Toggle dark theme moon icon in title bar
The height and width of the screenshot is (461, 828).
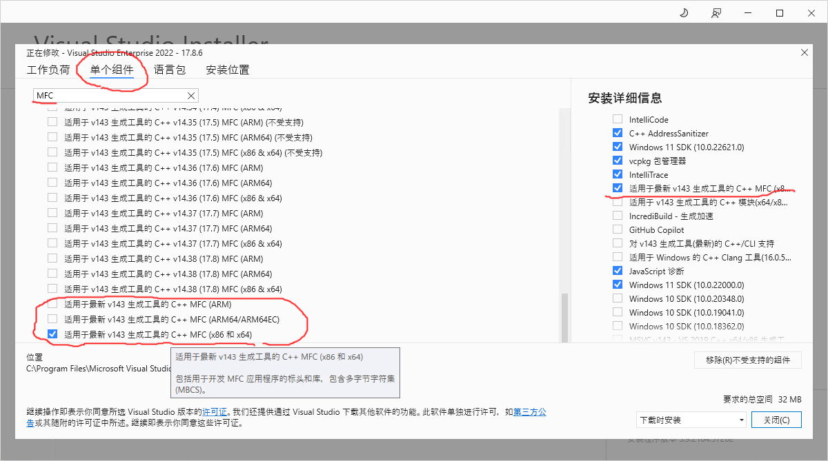point(684,13)
